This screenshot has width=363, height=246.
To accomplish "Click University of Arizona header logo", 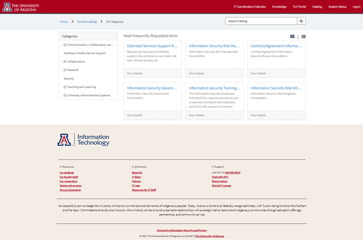I will click(21, 7).
